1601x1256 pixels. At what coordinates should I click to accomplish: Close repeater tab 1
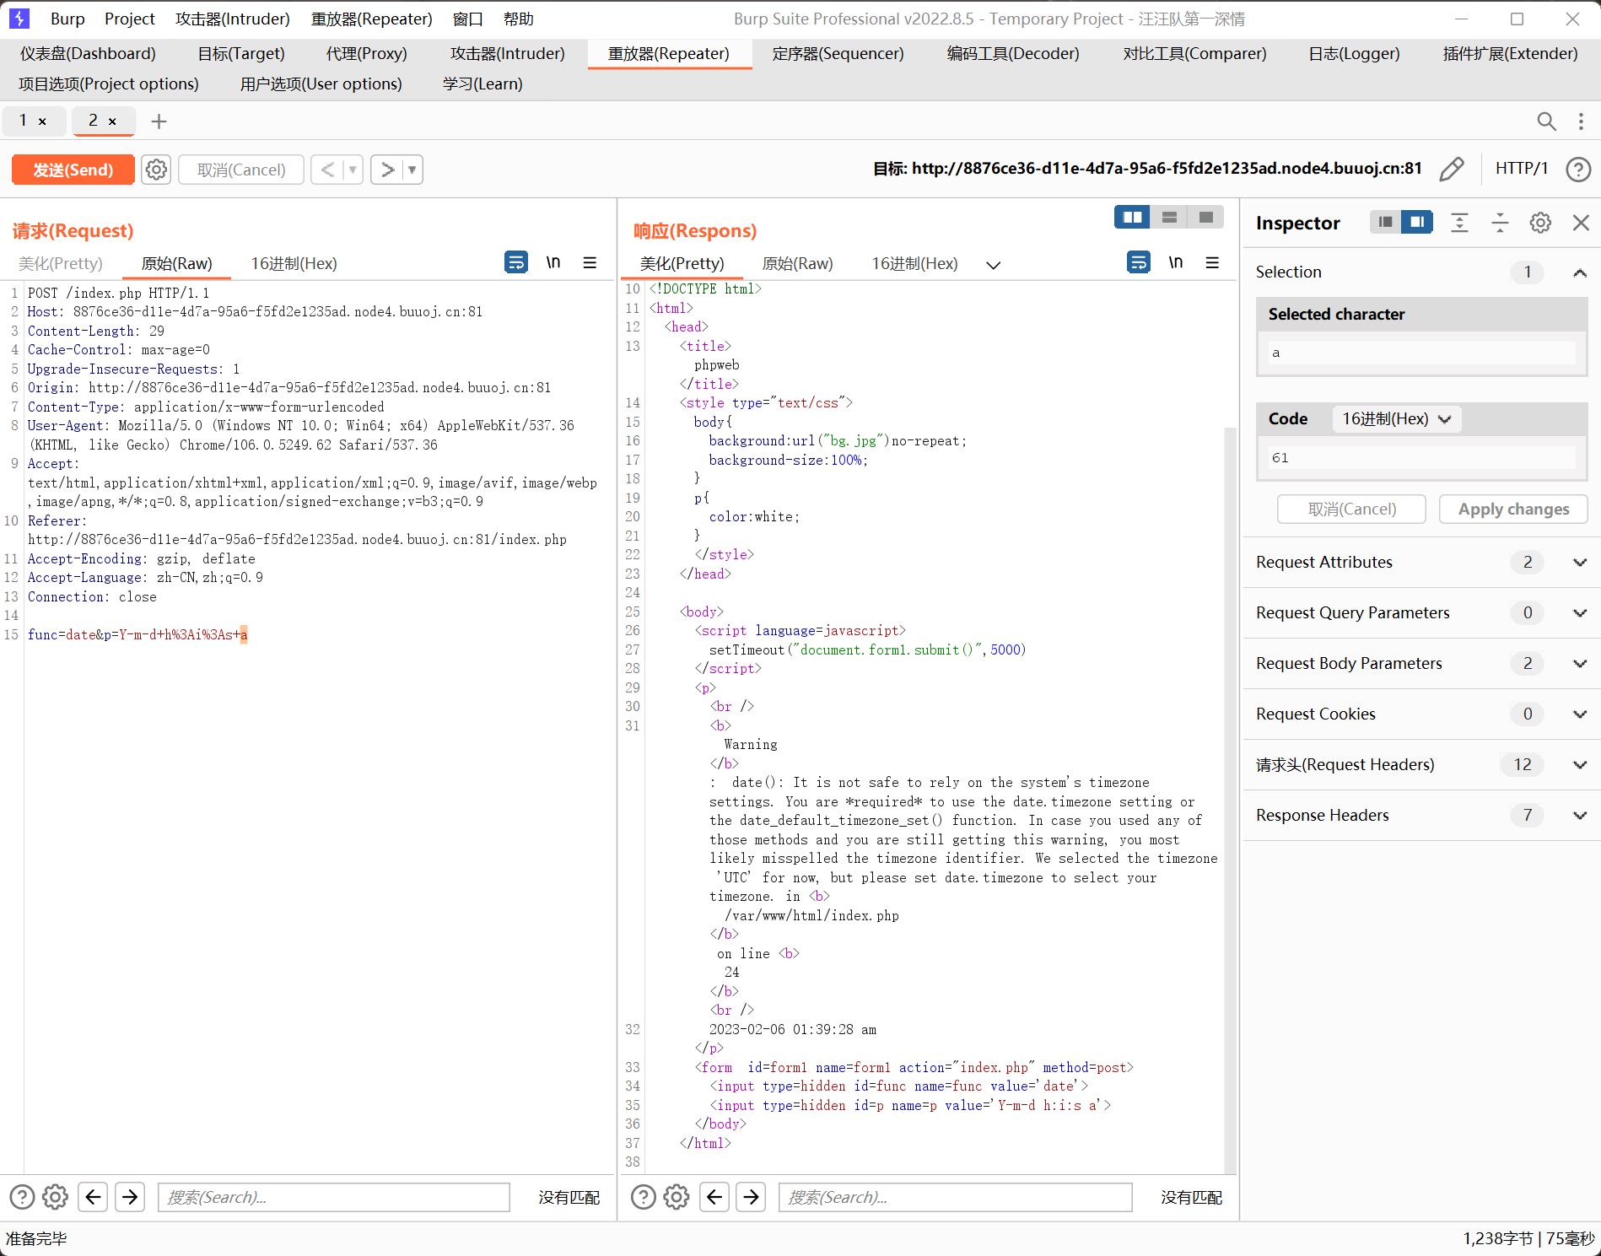pos(42,121)
